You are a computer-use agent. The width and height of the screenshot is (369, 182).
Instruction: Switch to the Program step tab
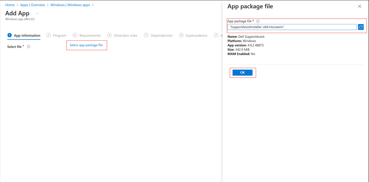pos(56,36)
